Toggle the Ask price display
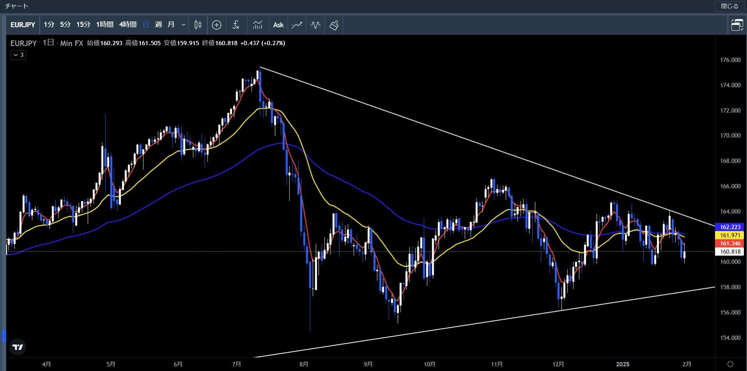Image resolution: width=747 pixels, height=371 pixels. 278,25
